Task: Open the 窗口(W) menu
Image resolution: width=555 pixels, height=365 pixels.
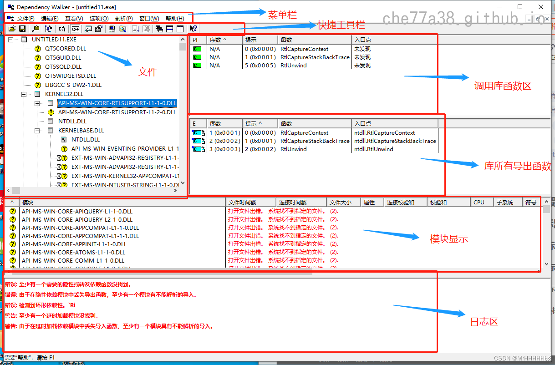Action: [x=149, y=19]
